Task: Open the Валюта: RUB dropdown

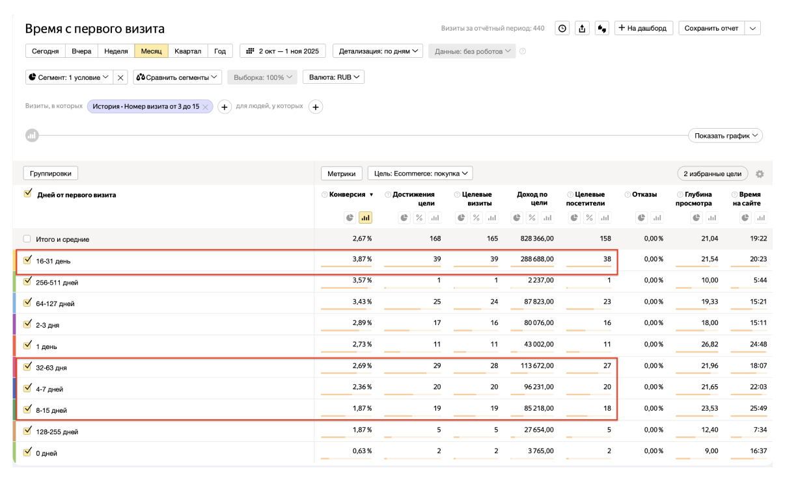Action: click(333, 77)
